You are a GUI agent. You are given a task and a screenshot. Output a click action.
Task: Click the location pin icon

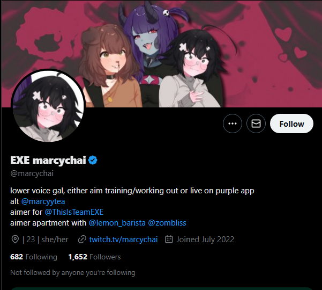click(x=15, y=240)
